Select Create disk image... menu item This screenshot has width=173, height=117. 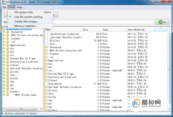(30, 21)
